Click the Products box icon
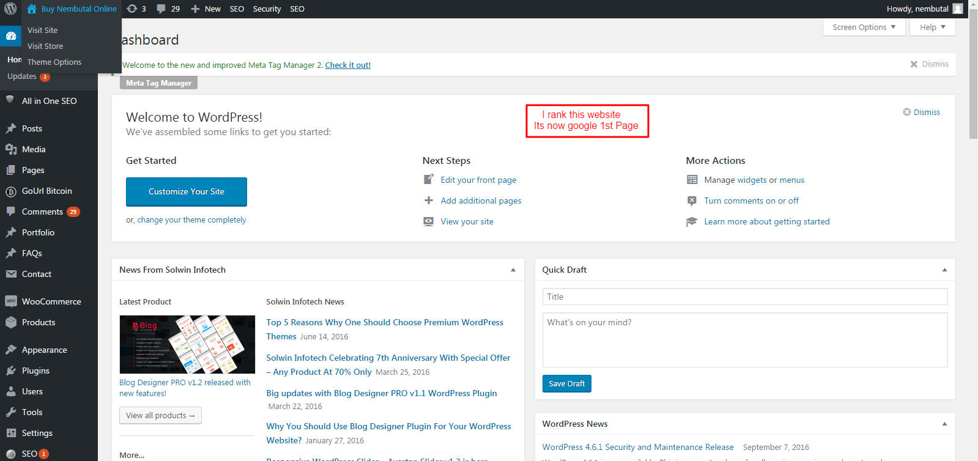Screen dimensions: 978x461 click(x=11, y=322)
